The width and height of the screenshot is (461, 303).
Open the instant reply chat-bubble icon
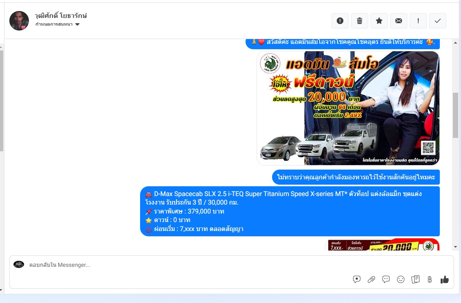pos(386,279)
